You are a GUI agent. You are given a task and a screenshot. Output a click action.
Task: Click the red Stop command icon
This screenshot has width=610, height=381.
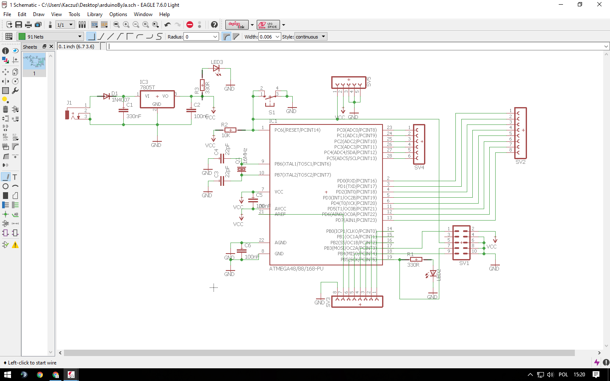[x=190, y=25]
